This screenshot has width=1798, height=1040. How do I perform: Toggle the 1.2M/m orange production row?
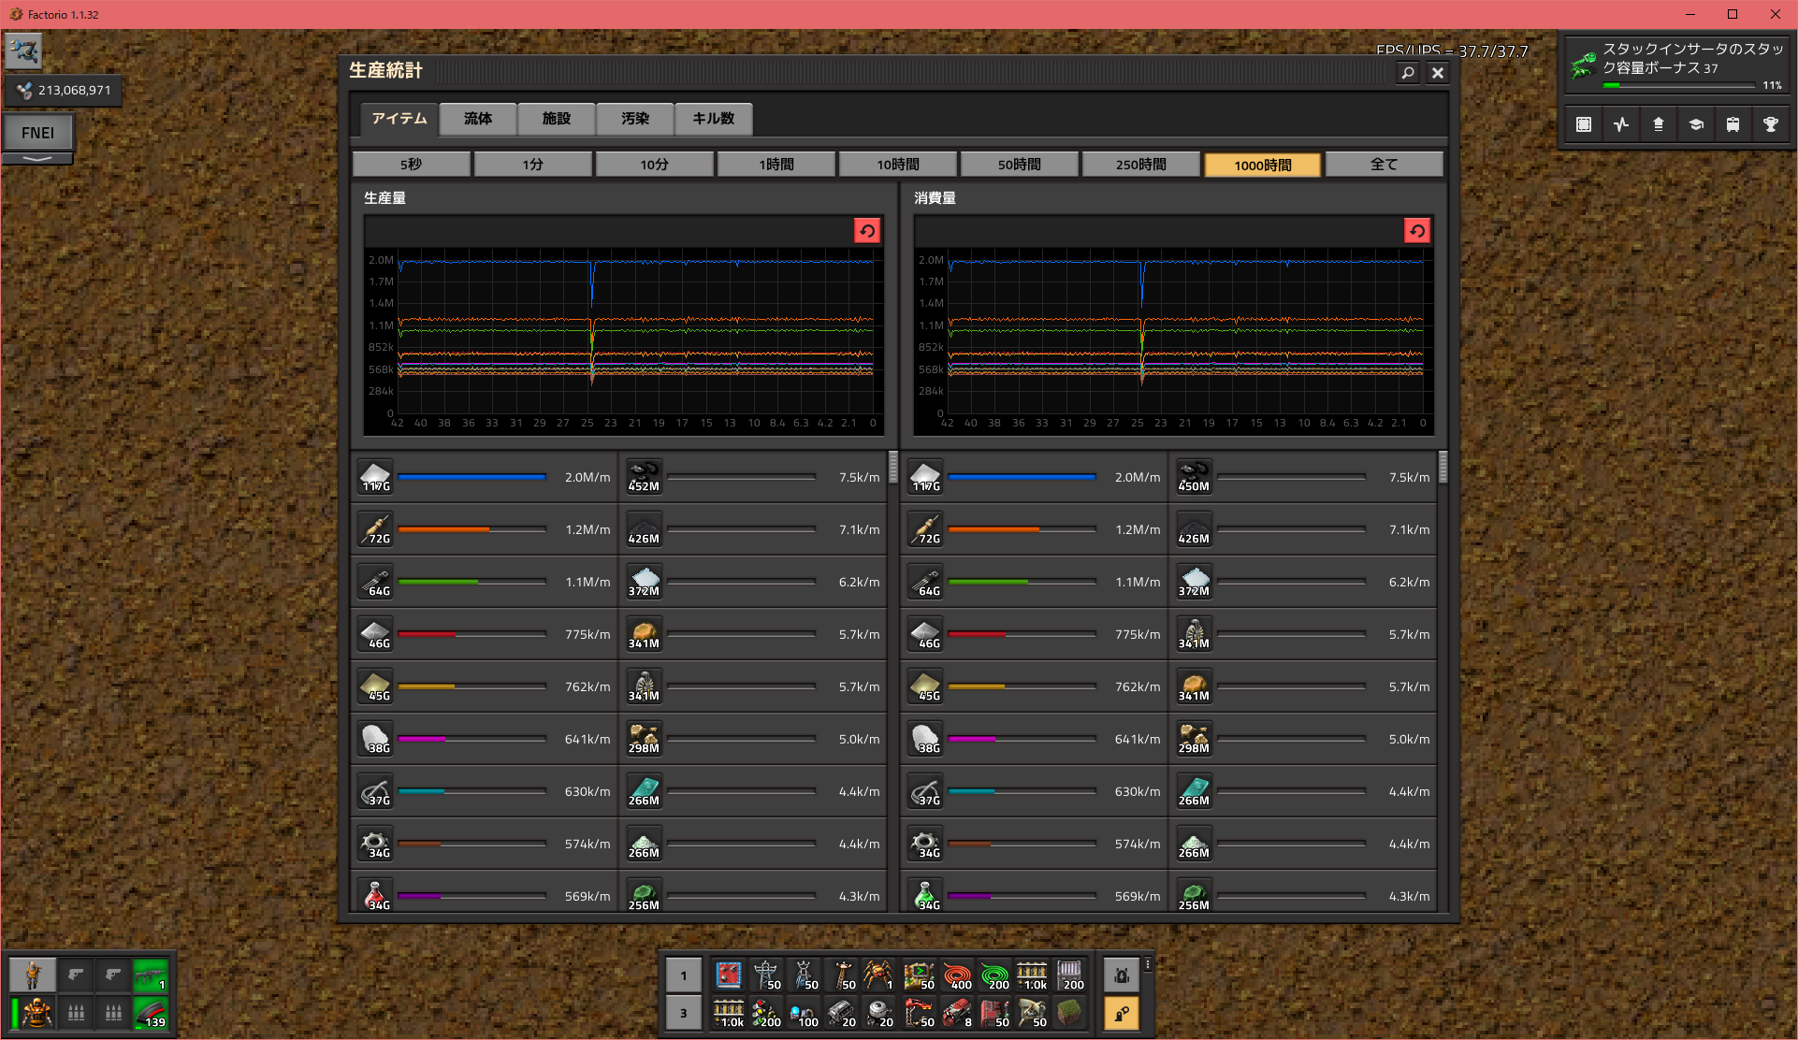tap(485, 529)
